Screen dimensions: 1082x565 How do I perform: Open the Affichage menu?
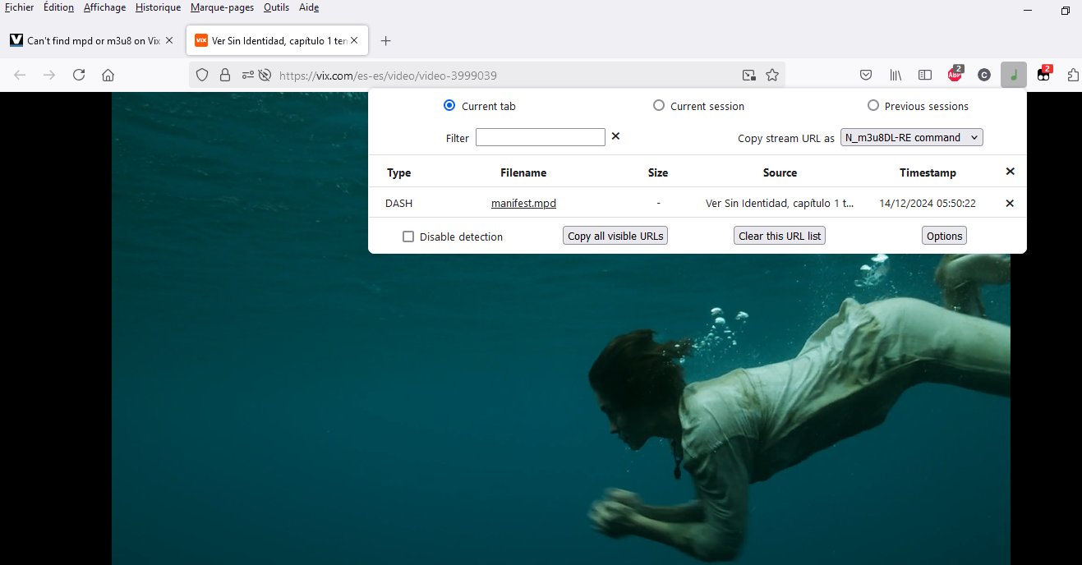[105, 7]
